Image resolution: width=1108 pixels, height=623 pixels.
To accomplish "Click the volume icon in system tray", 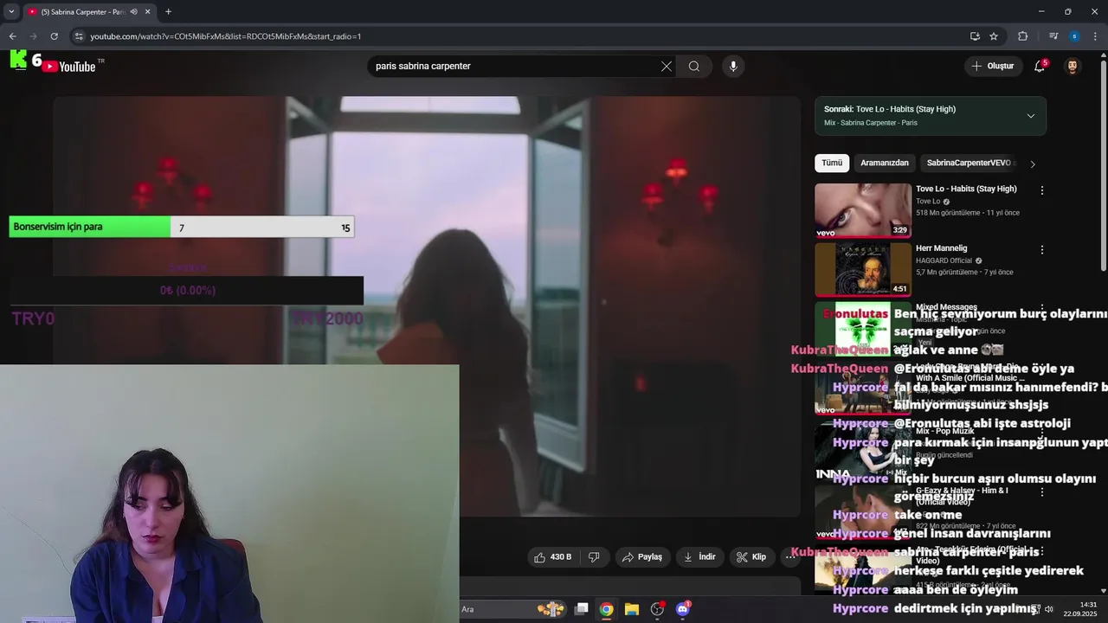I will pos(1049,609).
